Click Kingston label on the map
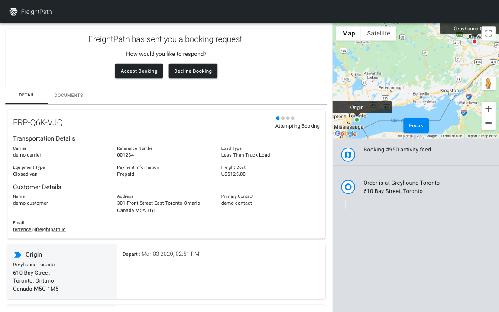Image resolution: width=499 pixels, height=312 pixels. pos(449,90)
